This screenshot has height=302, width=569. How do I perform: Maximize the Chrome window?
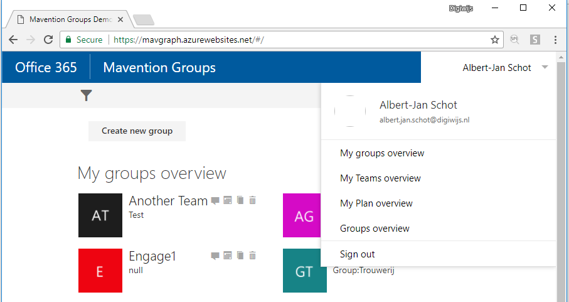523,8
